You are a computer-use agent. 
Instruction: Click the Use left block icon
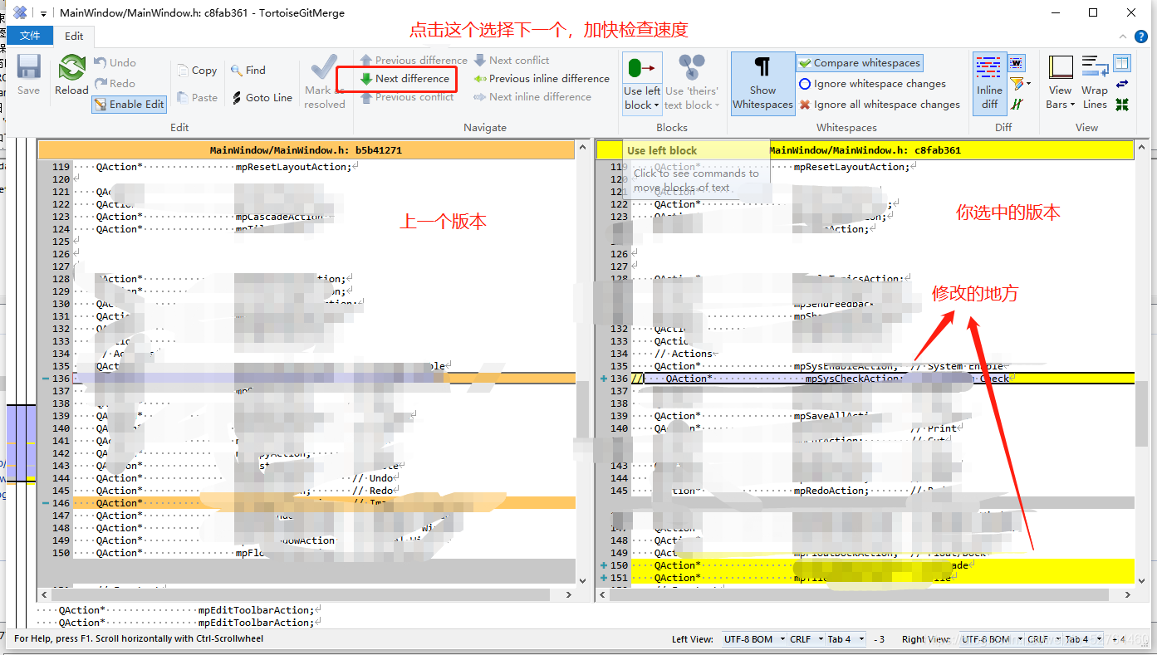point(642,68)
